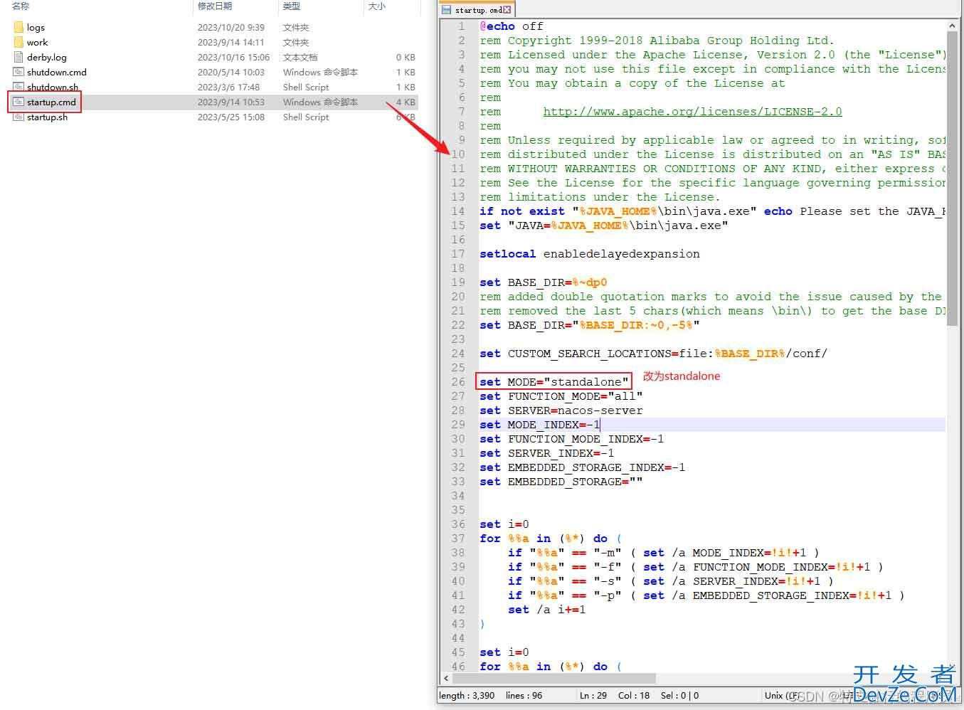Sort files by 大小 column header
The width and height of the screenshot is (964, 710).
[x=377, y=6]
